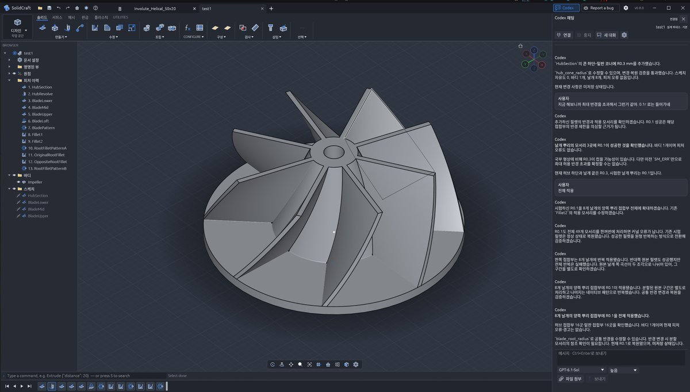Switch to the UTILITIES ribbon tab
Image resolution: width=690 pixels, height=392 pixels.
121,17
